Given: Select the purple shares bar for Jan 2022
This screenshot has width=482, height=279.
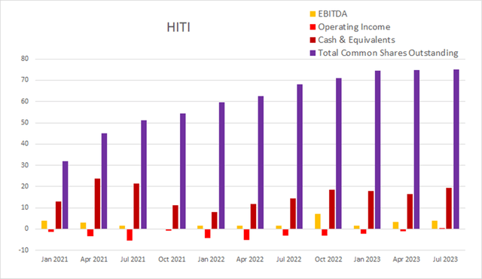Looking at the screenshot, I should pyautogui.click(x=221, y=165).
